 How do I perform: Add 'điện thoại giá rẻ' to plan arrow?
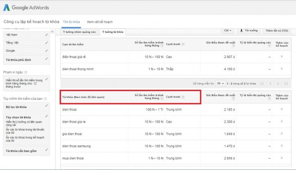282,57
